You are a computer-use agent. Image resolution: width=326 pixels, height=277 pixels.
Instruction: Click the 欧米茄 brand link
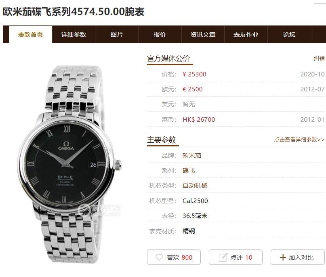192,155
